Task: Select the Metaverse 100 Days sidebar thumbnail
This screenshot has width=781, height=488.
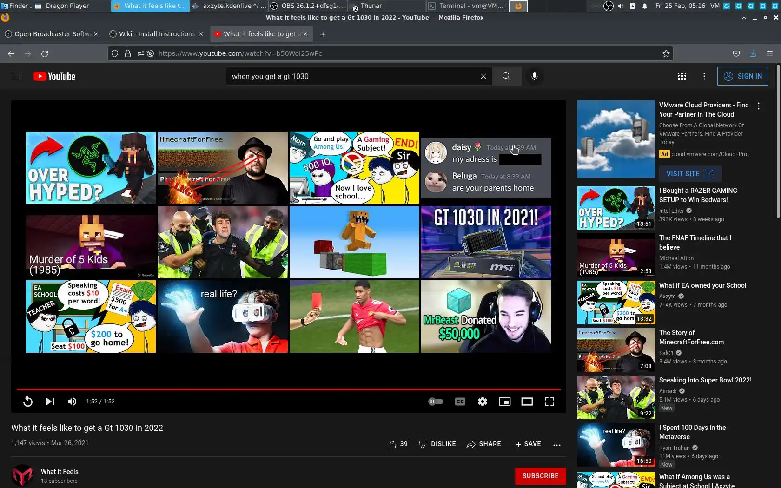Action: coord(616,445)
